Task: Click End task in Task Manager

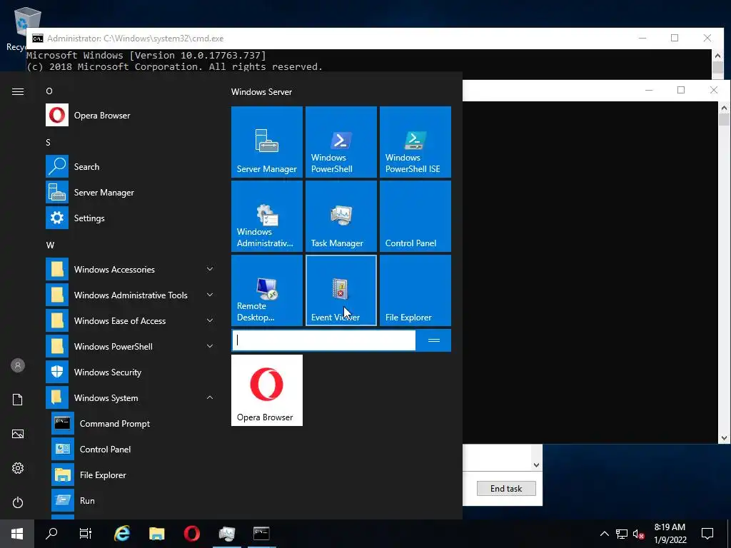Action: (506, 488)
